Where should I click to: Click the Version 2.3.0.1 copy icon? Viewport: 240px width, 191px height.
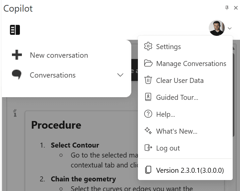(x=148, y=170)
